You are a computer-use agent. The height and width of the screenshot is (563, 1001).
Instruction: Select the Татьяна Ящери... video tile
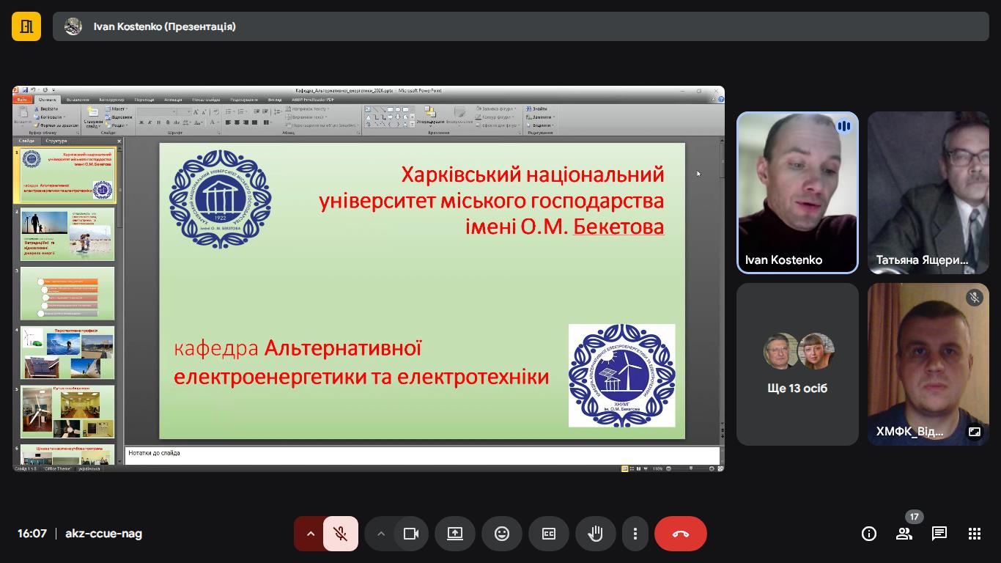click(x=928, y=193)
